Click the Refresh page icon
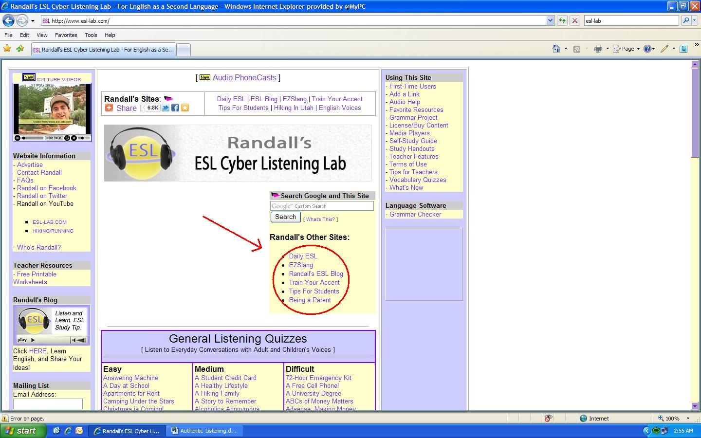 point(562,20)
